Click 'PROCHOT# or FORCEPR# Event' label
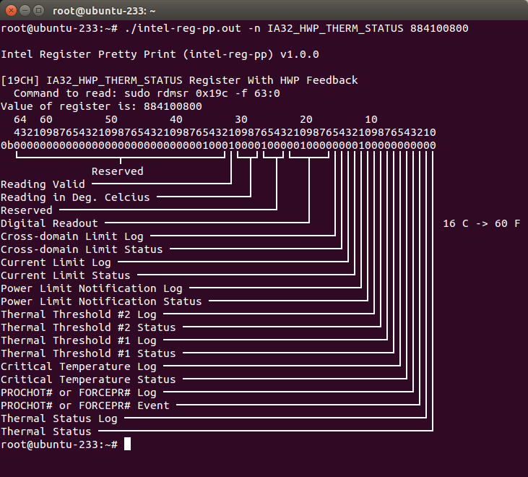The height and width of the screenshot is (477, 528). tap(85, 405)
